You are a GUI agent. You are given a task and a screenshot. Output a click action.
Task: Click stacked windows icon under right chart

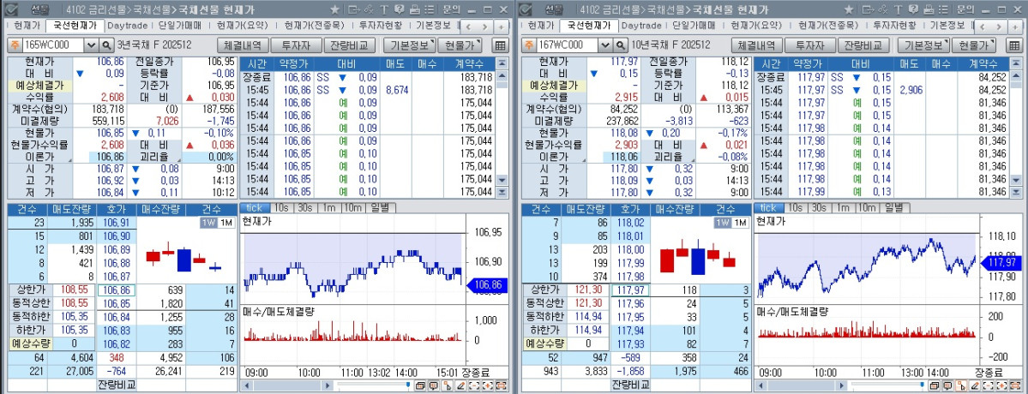click(x=934, y=385)
